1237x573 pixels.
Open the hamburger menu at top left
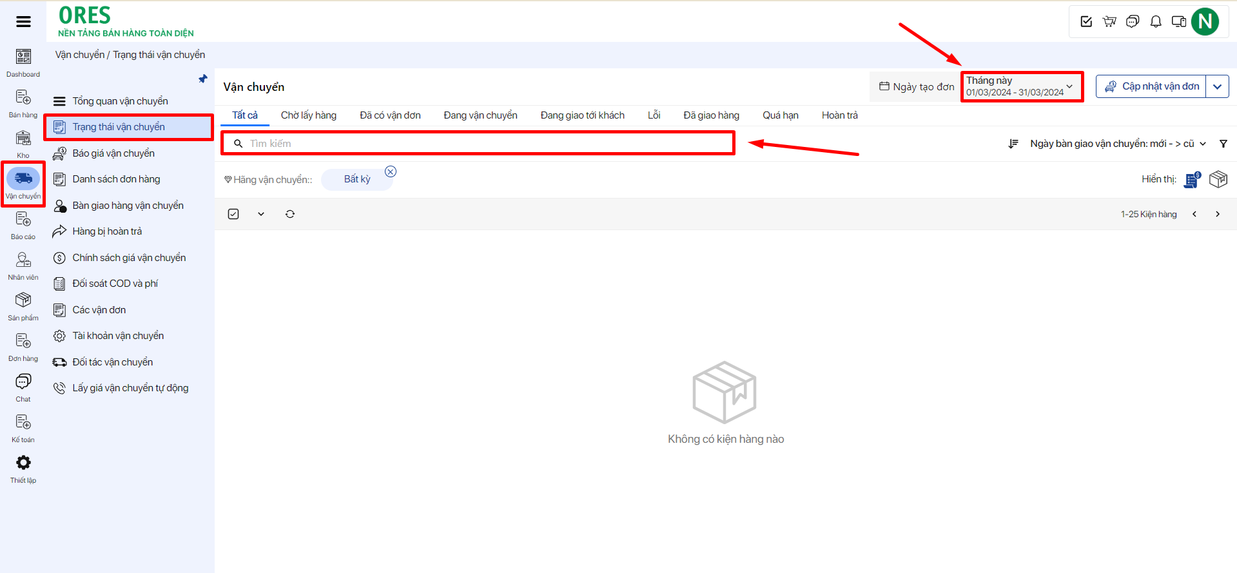23,22
